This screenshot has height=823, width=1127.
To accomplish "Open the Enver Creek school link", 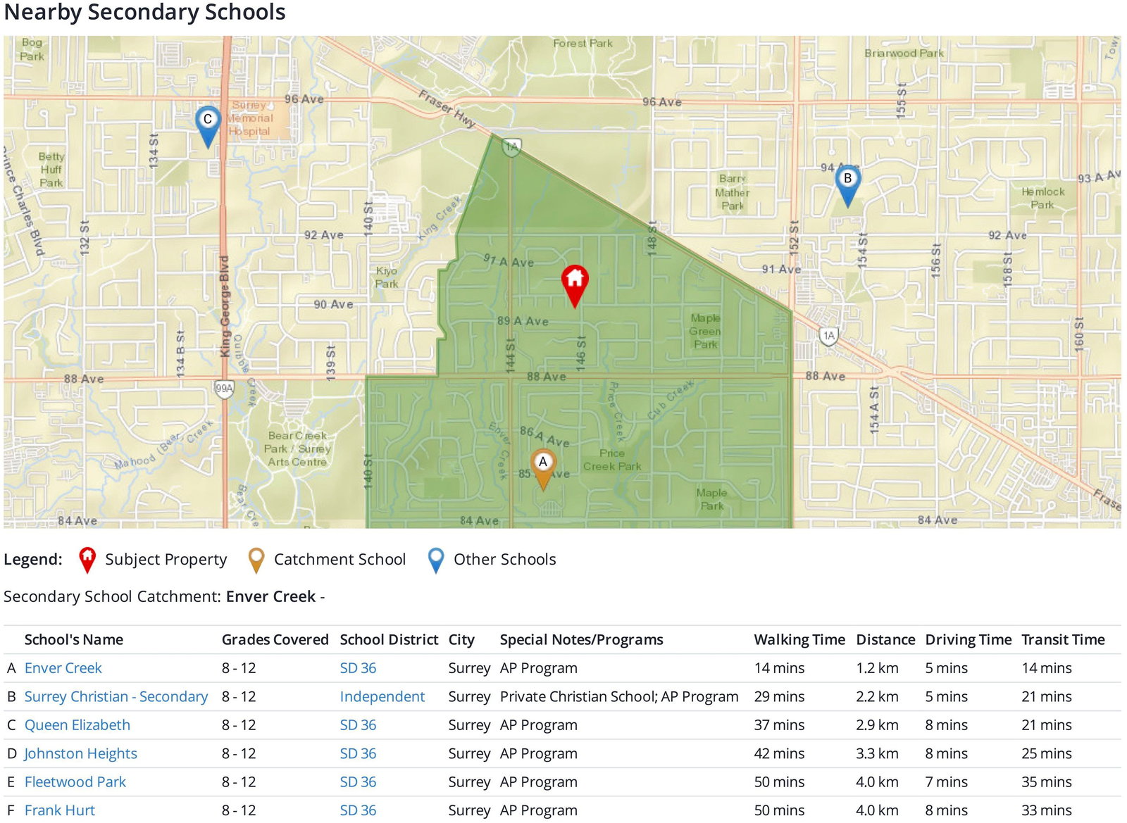I will (x=63, y=668).
